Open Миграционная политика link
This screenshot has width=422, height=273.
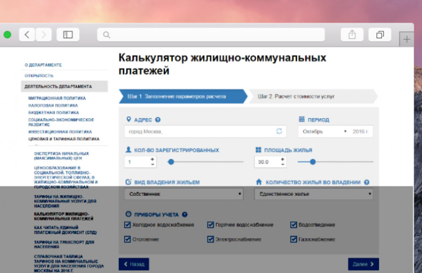click(57, 99)
